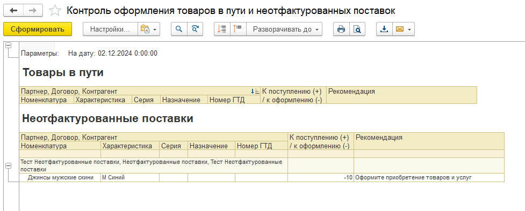Viewport: 525px width, 211px height.
Task: Collapse all groups icon
Action: coord(222,29)
